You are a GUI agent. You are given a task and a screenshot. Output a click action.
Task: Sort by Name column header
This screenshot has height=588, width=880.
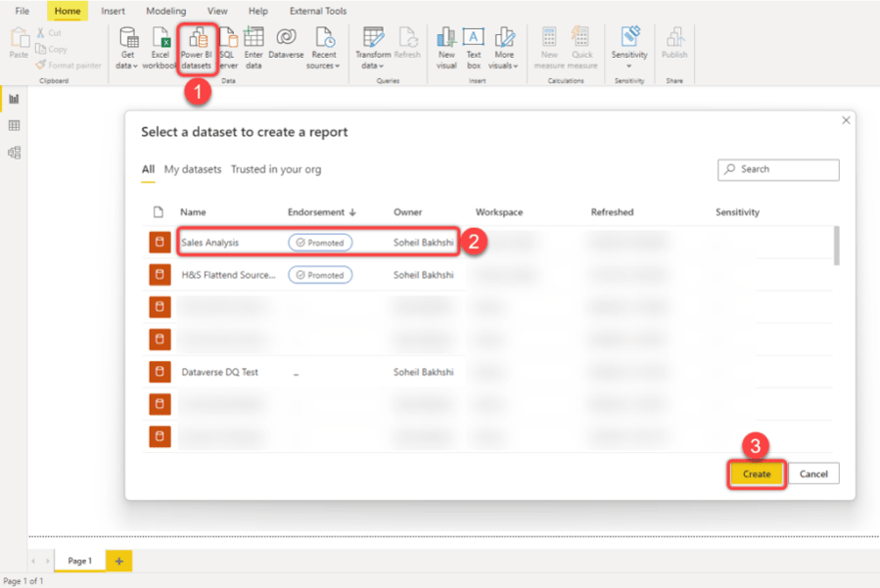click(193, 212)
